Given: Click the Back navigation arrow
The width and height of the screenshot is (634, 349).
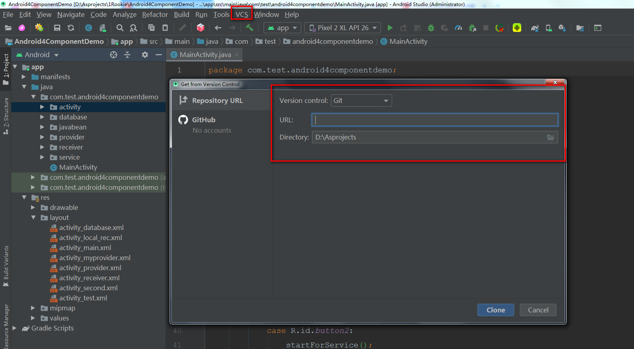Looking at the screenshot, I should pyautogui.click(x=218, y=28).
